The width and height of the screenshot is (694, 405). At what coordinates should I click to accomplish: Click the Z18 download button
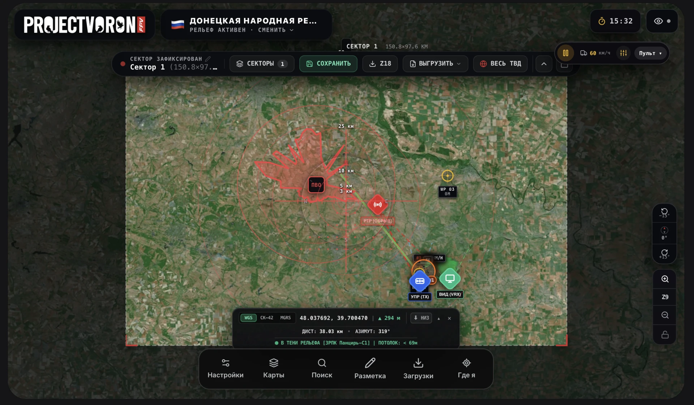click(x=380, y=64)
